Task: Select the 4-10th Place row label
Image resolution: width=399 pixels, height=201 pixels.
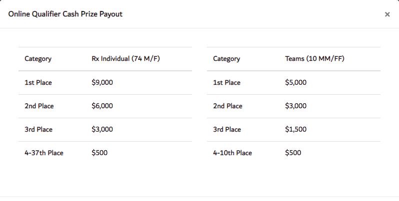Action: pos(232,153)
